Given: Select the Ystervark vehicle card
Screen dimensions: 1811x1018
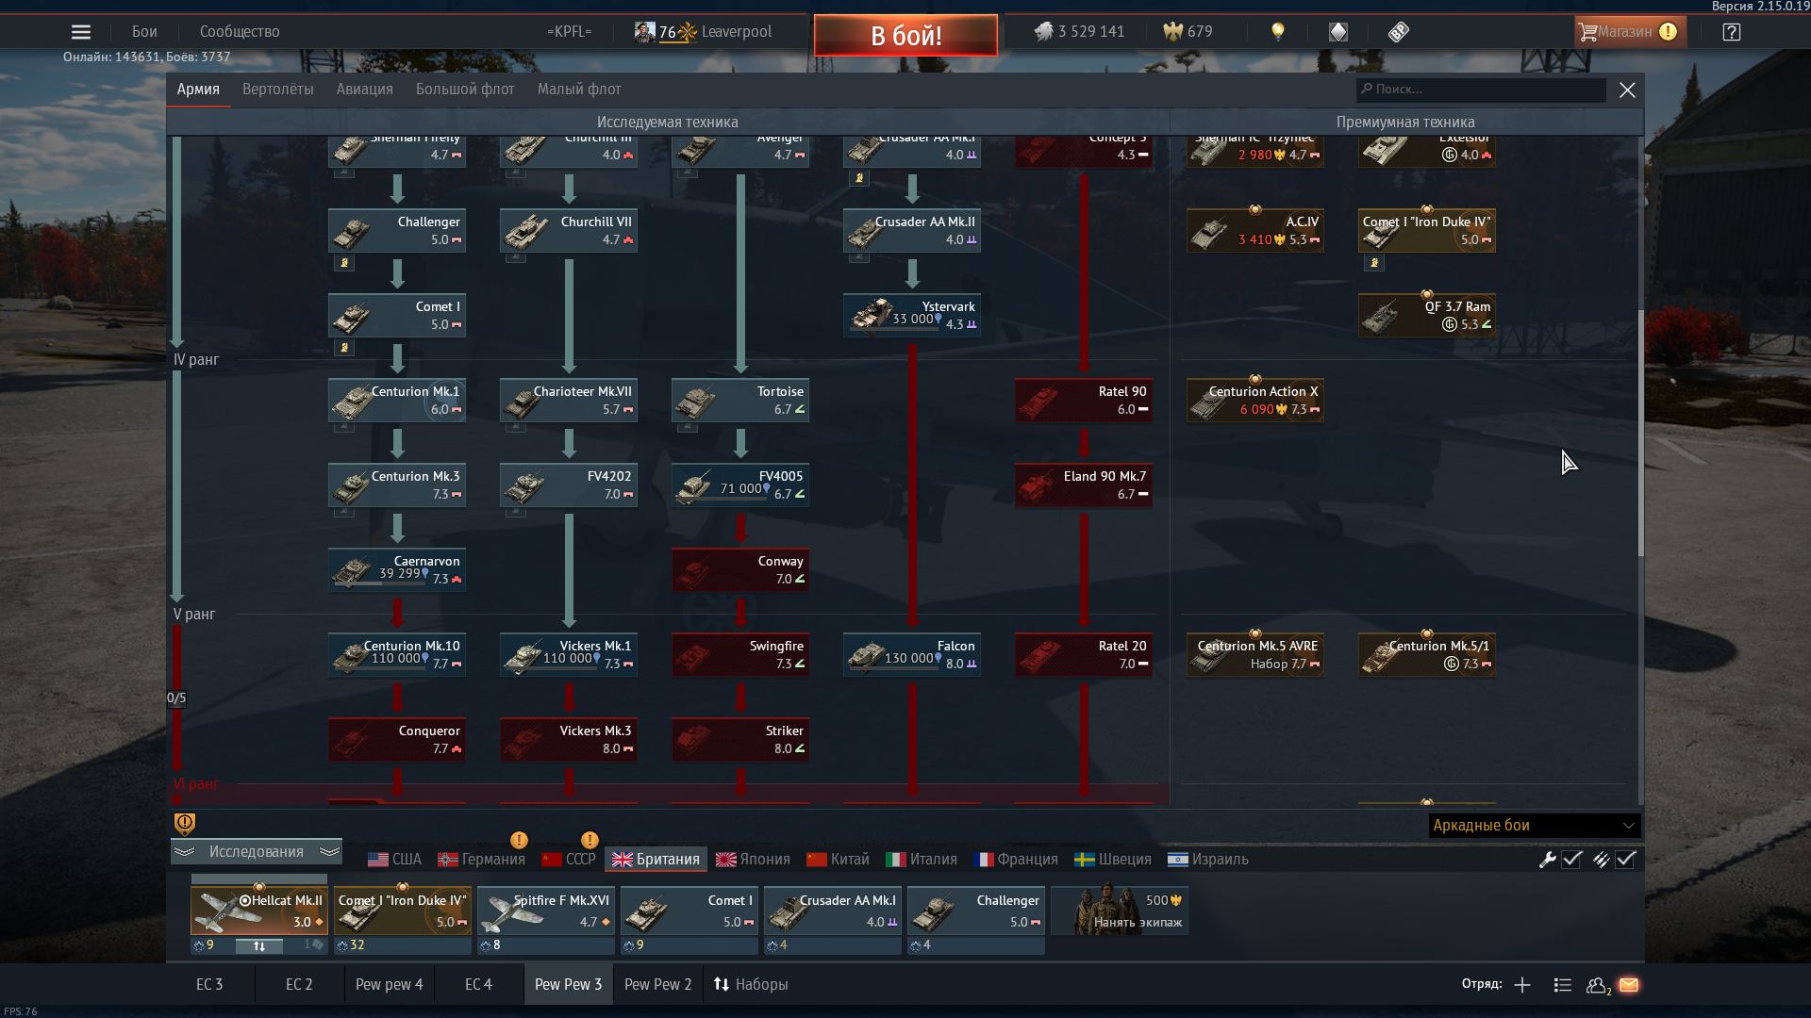Looking at the screenshot, I should point(912,315).
